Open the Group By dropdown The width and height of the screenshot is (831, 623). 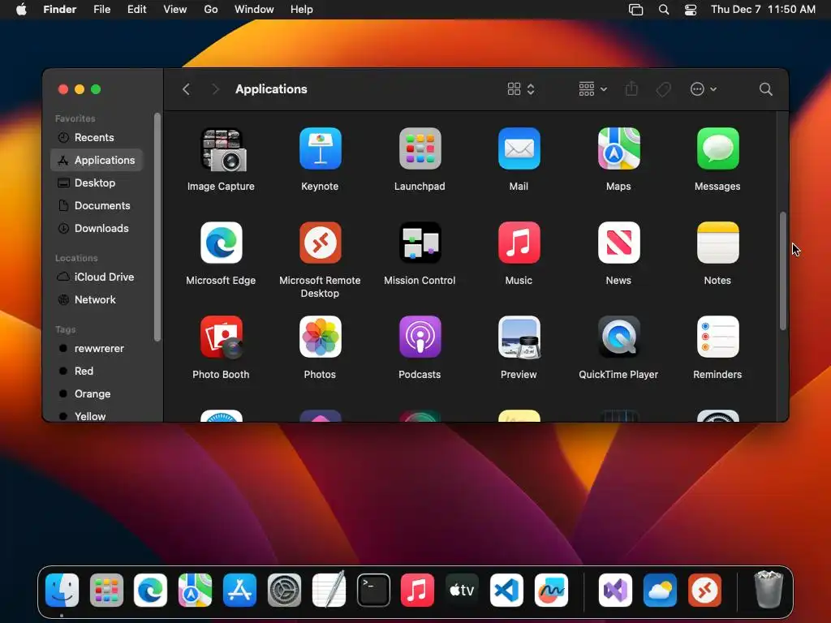[592, 89]
